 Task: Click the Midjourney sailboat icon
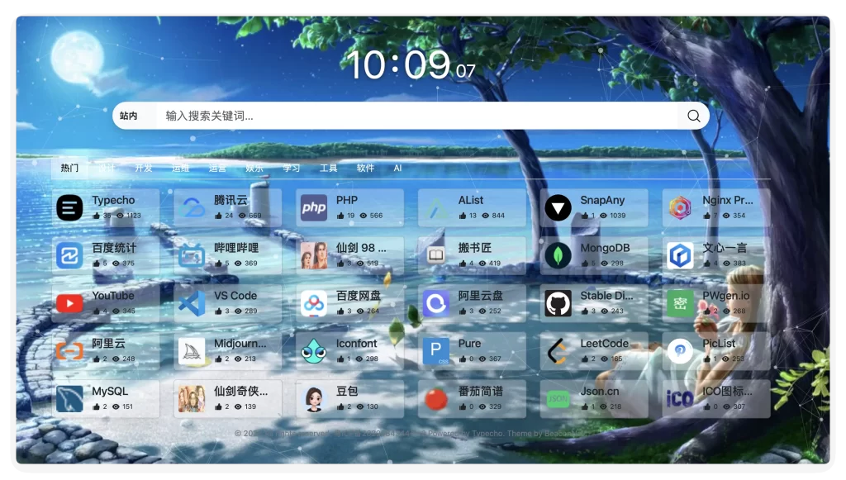coord(191,351)
